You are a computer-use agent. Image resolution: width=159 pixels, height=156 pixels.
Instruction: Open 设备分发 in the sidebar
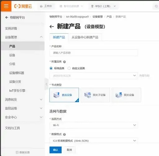coord(15,82)
